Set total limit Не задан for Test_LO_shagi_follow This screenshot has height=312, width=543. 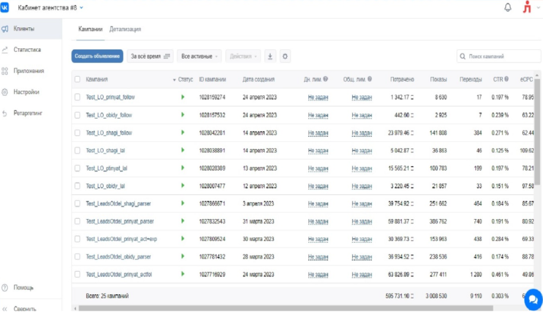pyautogui.click(x=362, y=133)
